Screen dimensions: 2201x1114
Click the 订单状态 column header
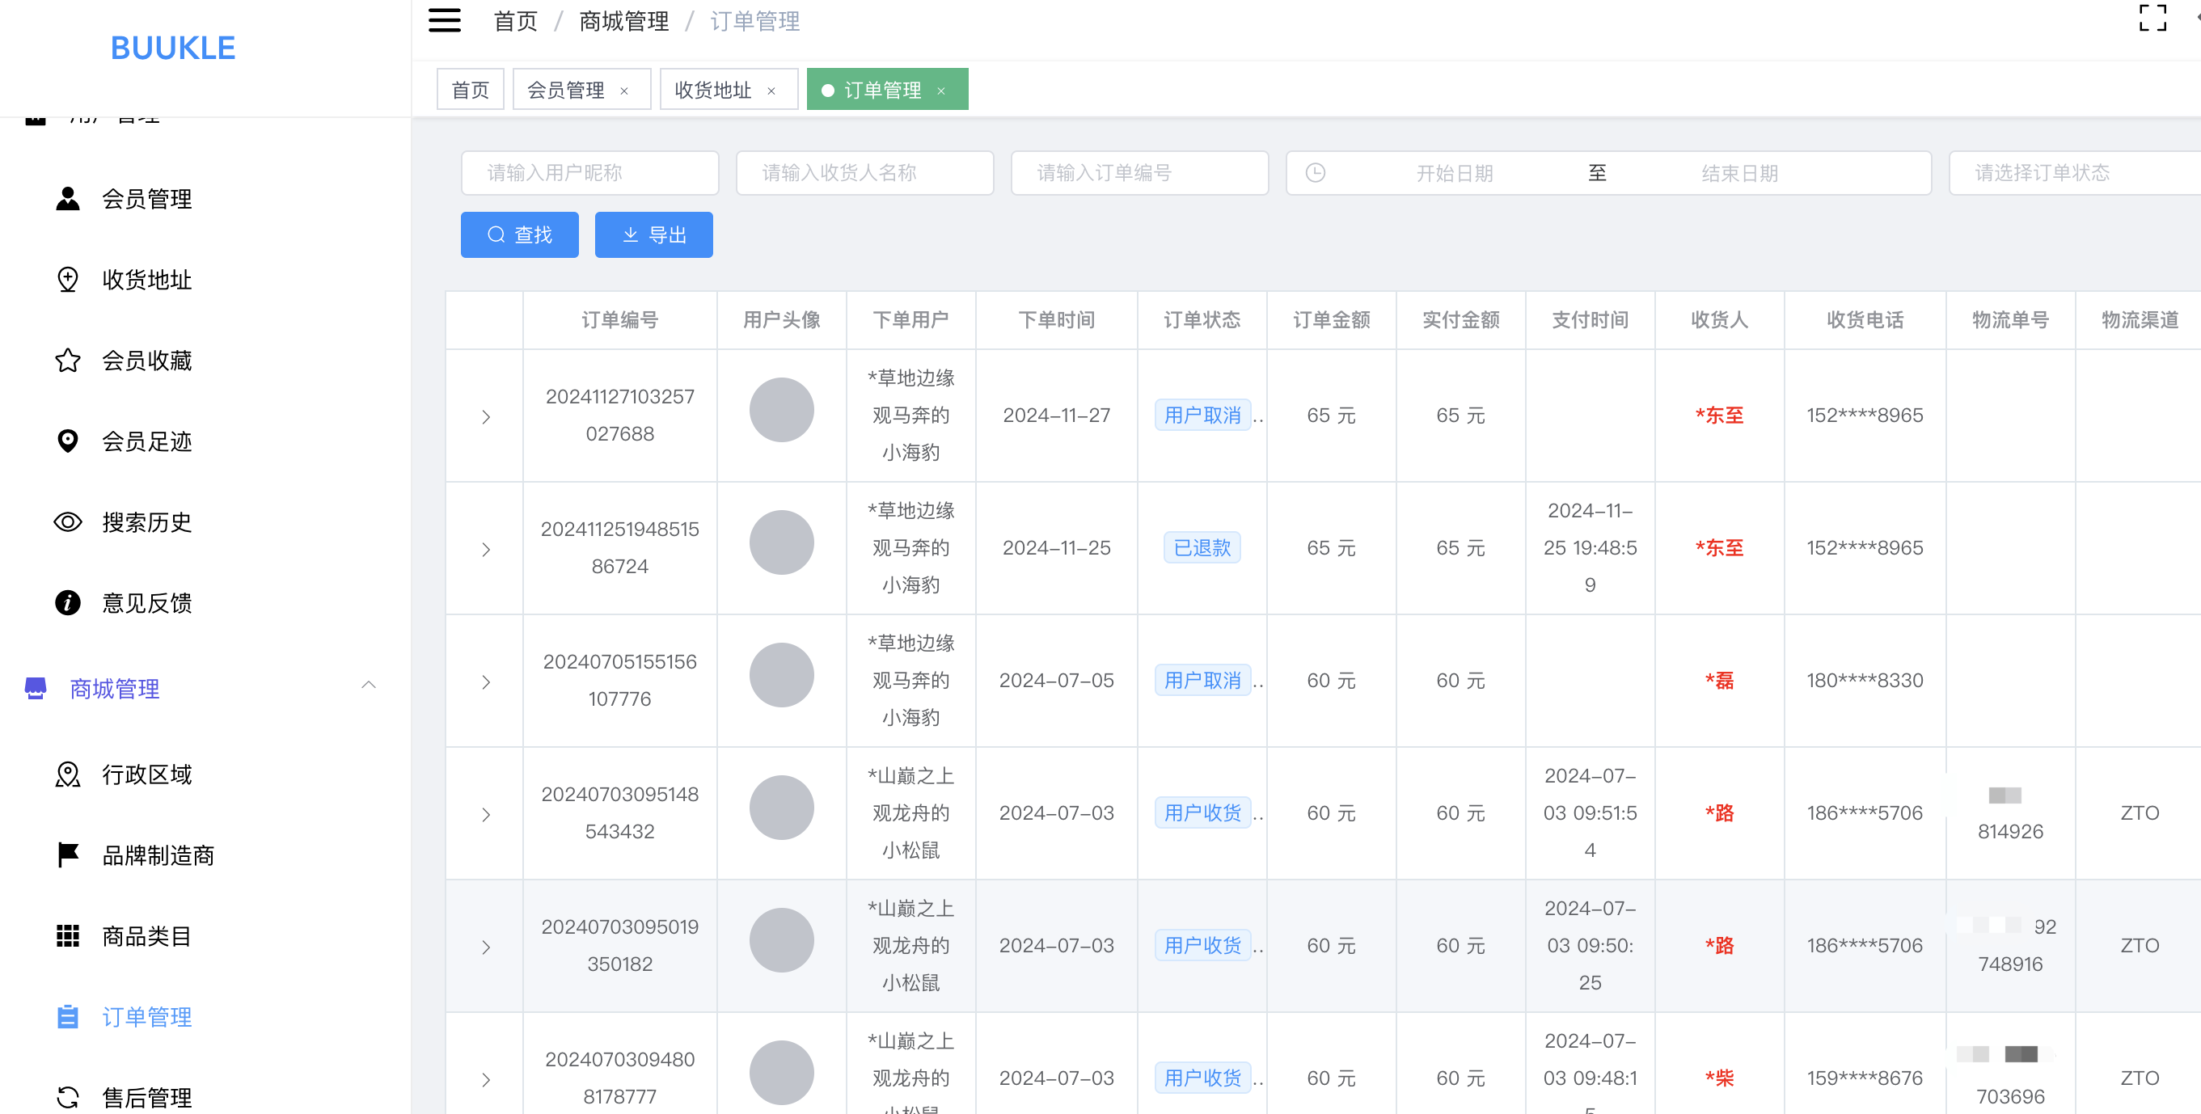(1202, 319)
